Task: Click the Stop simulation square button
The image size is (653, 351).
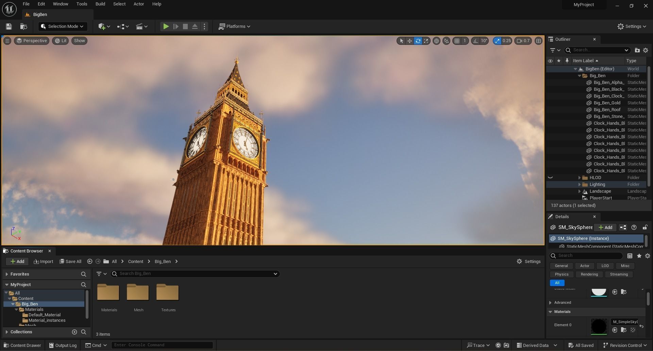Action: pos(185,27)
